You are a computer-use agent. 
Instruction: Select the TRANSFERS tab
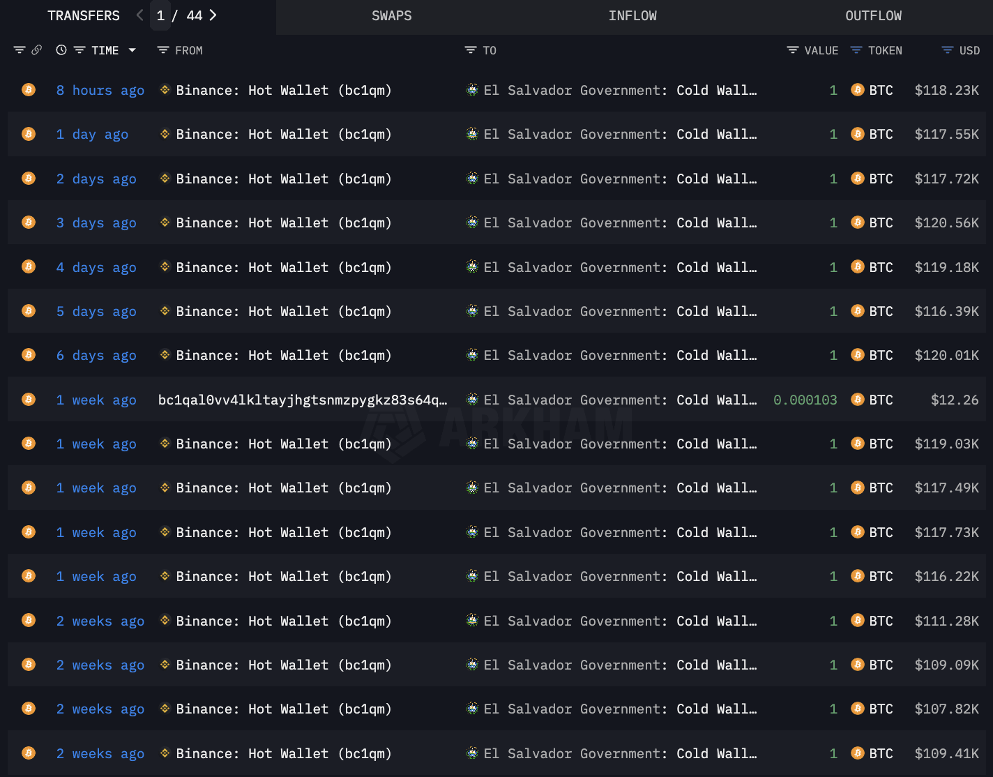point(84,16)
